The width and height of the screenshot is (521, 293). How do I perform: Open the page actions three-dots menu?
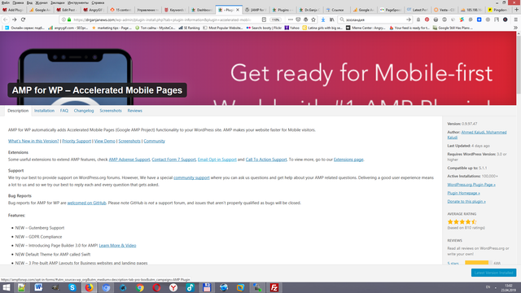click(291, 20)
